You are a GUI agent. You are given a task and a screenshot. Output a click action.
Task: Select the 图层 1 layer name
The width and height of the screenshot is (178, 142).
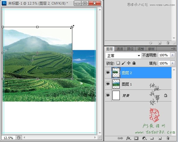click(x=127, y=84)
